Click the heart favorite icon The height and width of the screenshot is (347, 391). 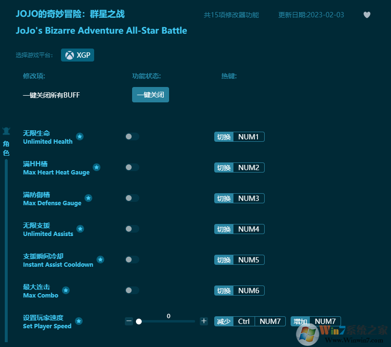point(367,15)
